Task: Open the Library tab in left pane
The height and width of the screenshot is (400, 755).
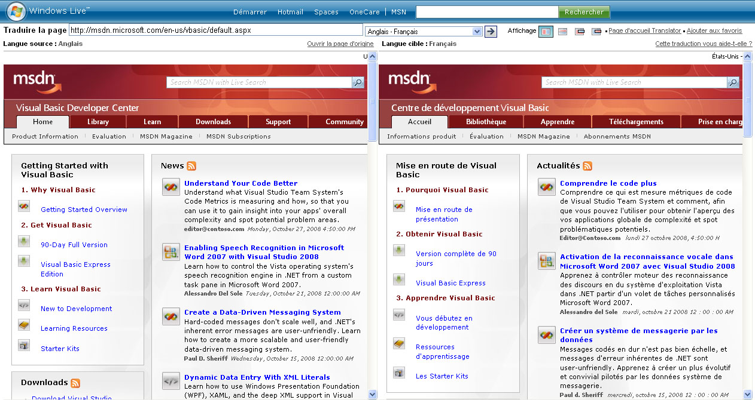Action: coord(98,122)
